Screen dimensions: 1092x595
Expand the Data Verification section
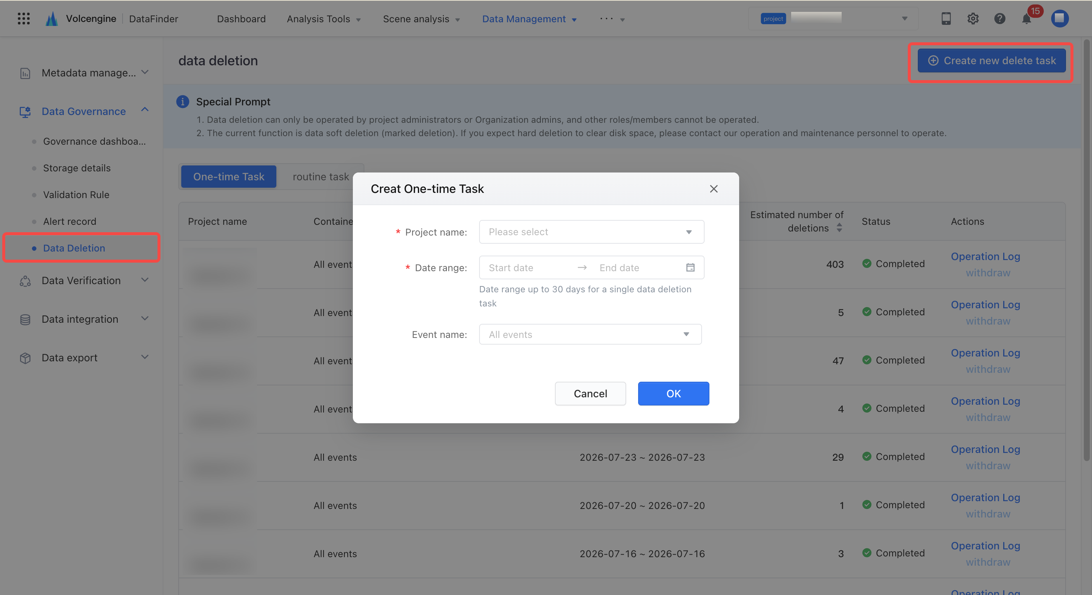(x=145, y=280)
